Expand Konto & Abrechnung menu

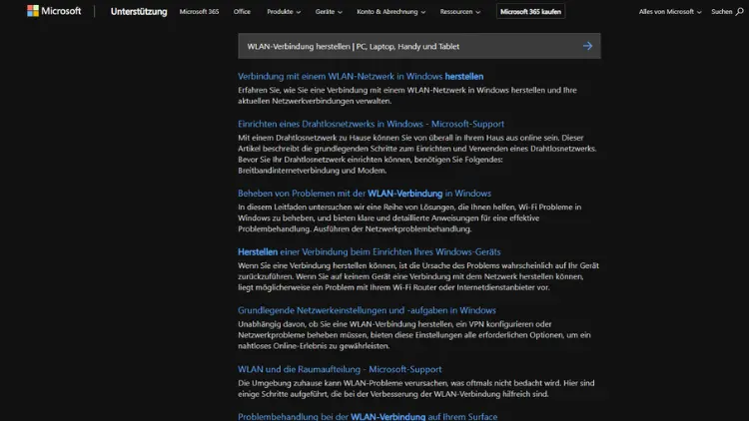point(392,12)
